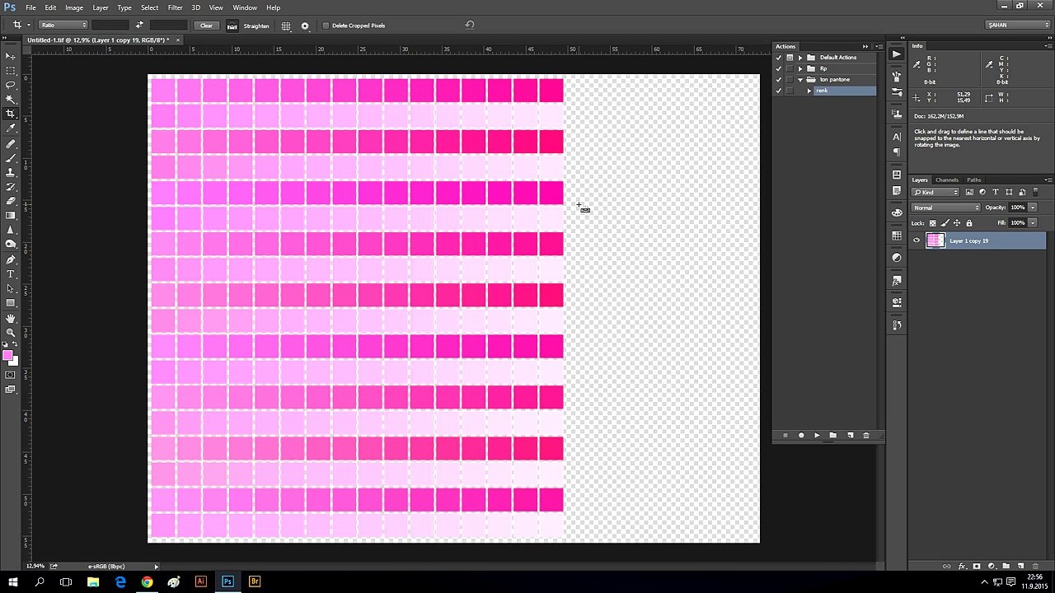Click the crop overlay grid options icon
This screenshot has height=593, width=1055.
[286, 26]
